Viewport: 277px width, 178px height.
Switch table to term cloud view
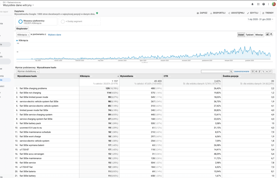(x=267, y=71)
